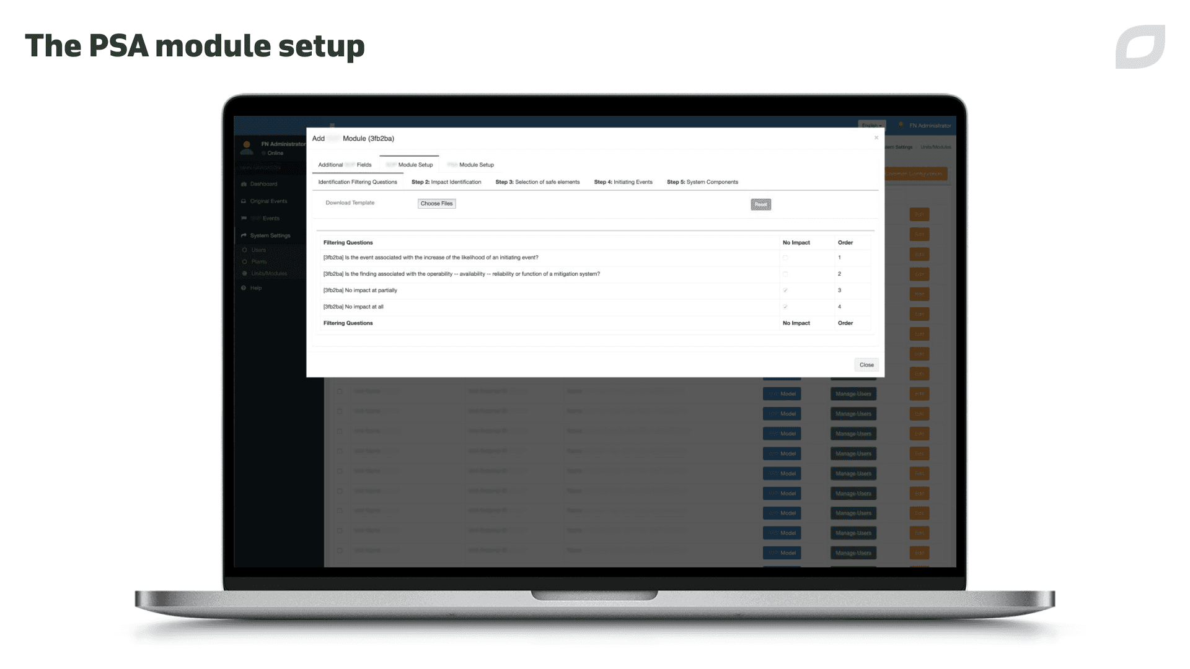Select the 'No impact at all' row text

point(353,307)
